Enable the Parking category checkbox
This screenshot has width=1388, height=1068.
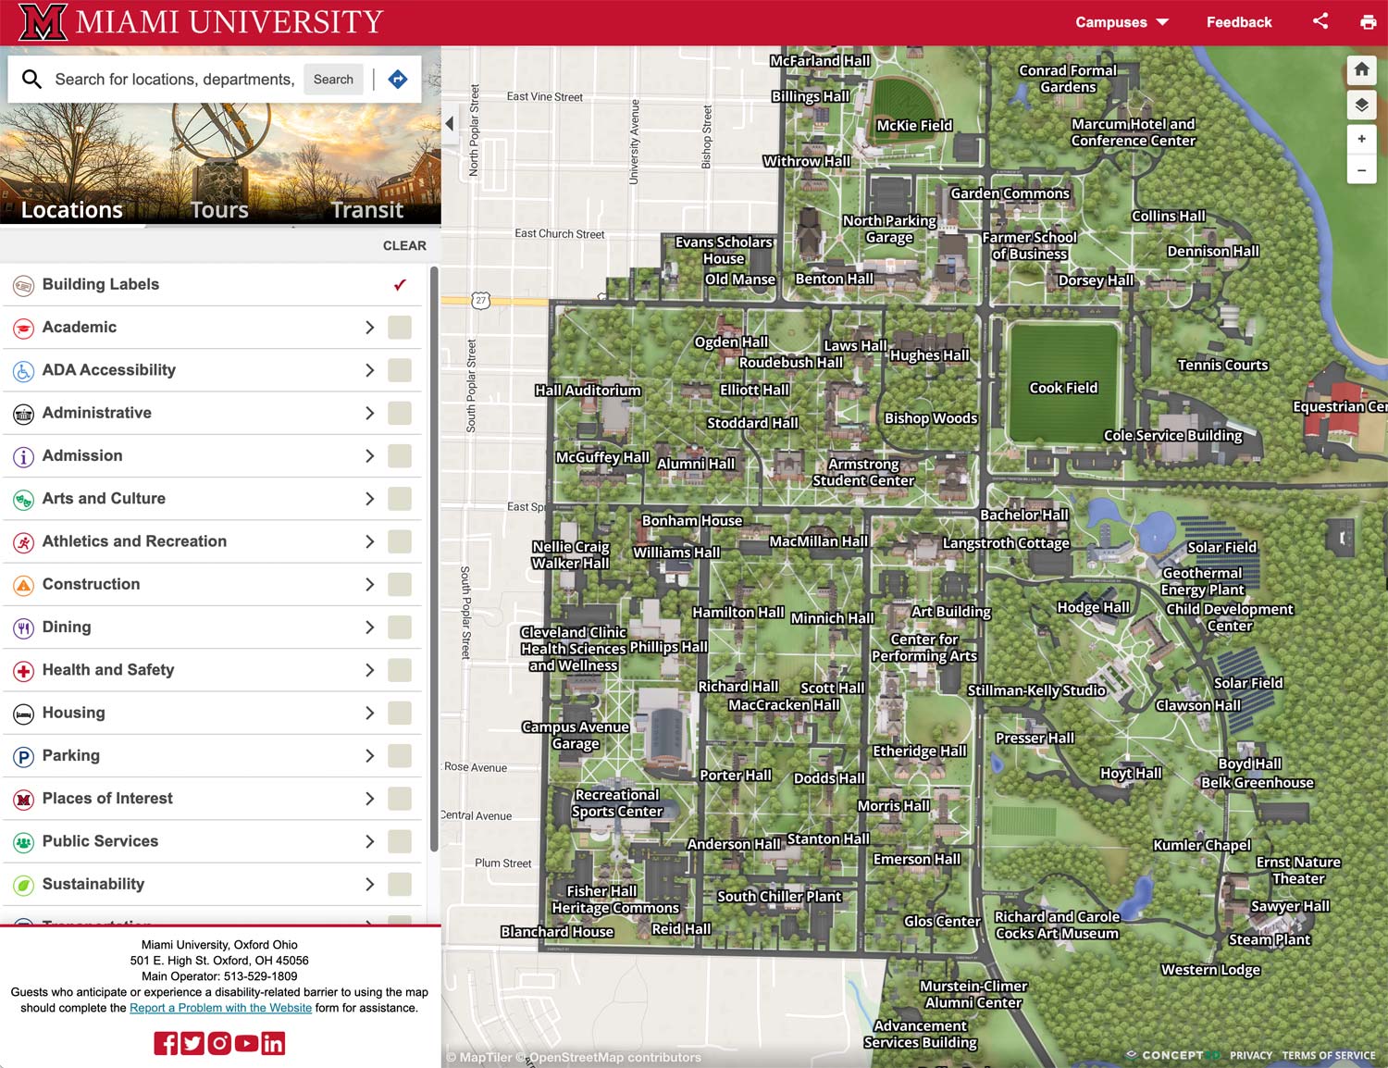pos(400,755)
